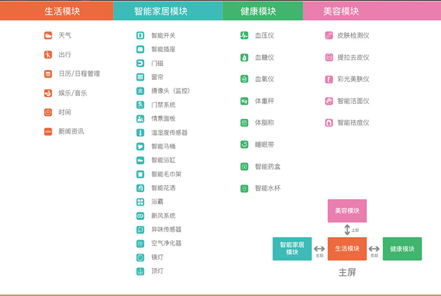Click the weather (天气) cloud icon
Screen dimensions: 441x296
coord(48,35)
